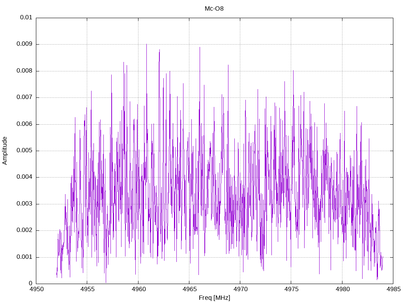This screenshot has height=303, width=404.
Task: Click the 0.003 y-axis tick label
Action: tap(24, 204)
